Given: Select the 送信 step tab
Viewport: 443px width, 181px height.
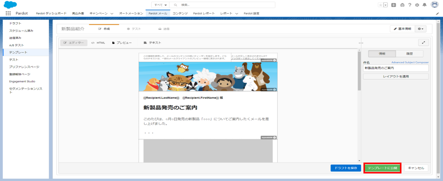Looking at the screenshot, I should point(164,29).
